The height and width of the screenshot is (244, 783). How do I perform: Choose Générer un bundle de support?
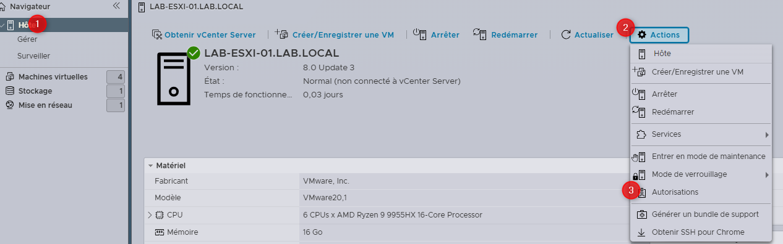click(701, 214)
